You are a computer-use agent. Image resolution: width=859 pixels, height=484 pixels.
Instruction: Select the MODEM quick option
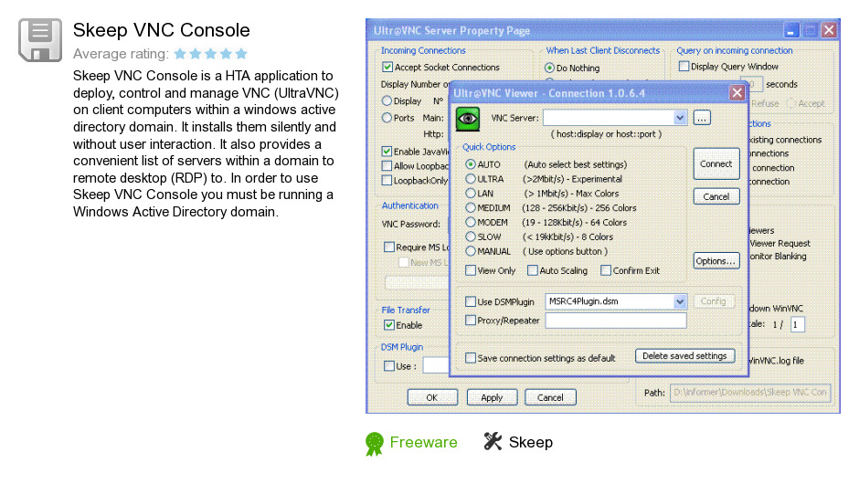click(x=471, y=222)
